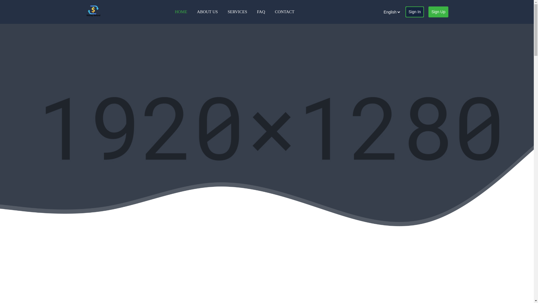Go to the HOME menu item

pos(181,12)
